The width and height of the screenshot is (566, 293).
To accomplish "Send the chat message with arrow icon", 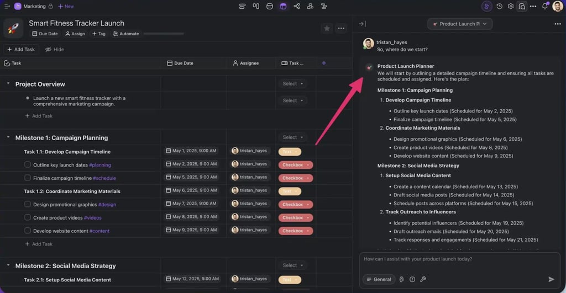I will tap(551, 279).
